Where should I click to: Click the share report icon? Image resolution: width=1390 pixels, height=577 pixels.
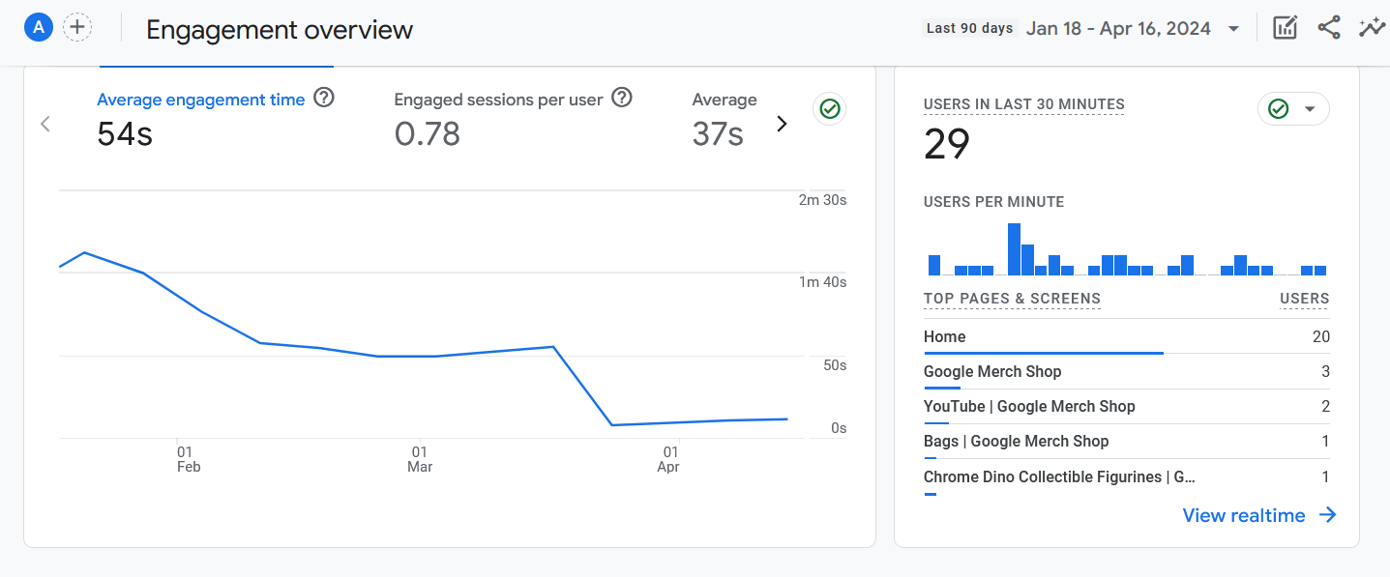tap(1329, 28)
